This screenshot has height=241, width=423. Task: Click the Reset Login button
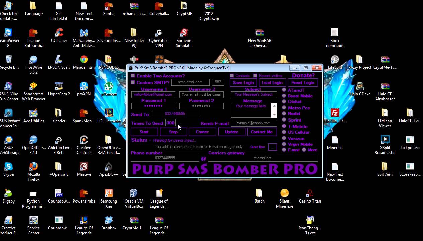click(x=303, y=83)
